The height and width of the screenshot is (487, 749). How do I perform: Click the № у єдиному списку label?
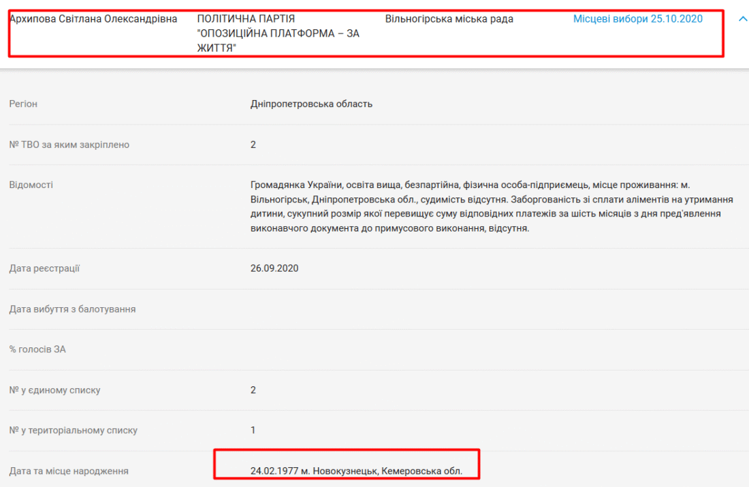55,390
